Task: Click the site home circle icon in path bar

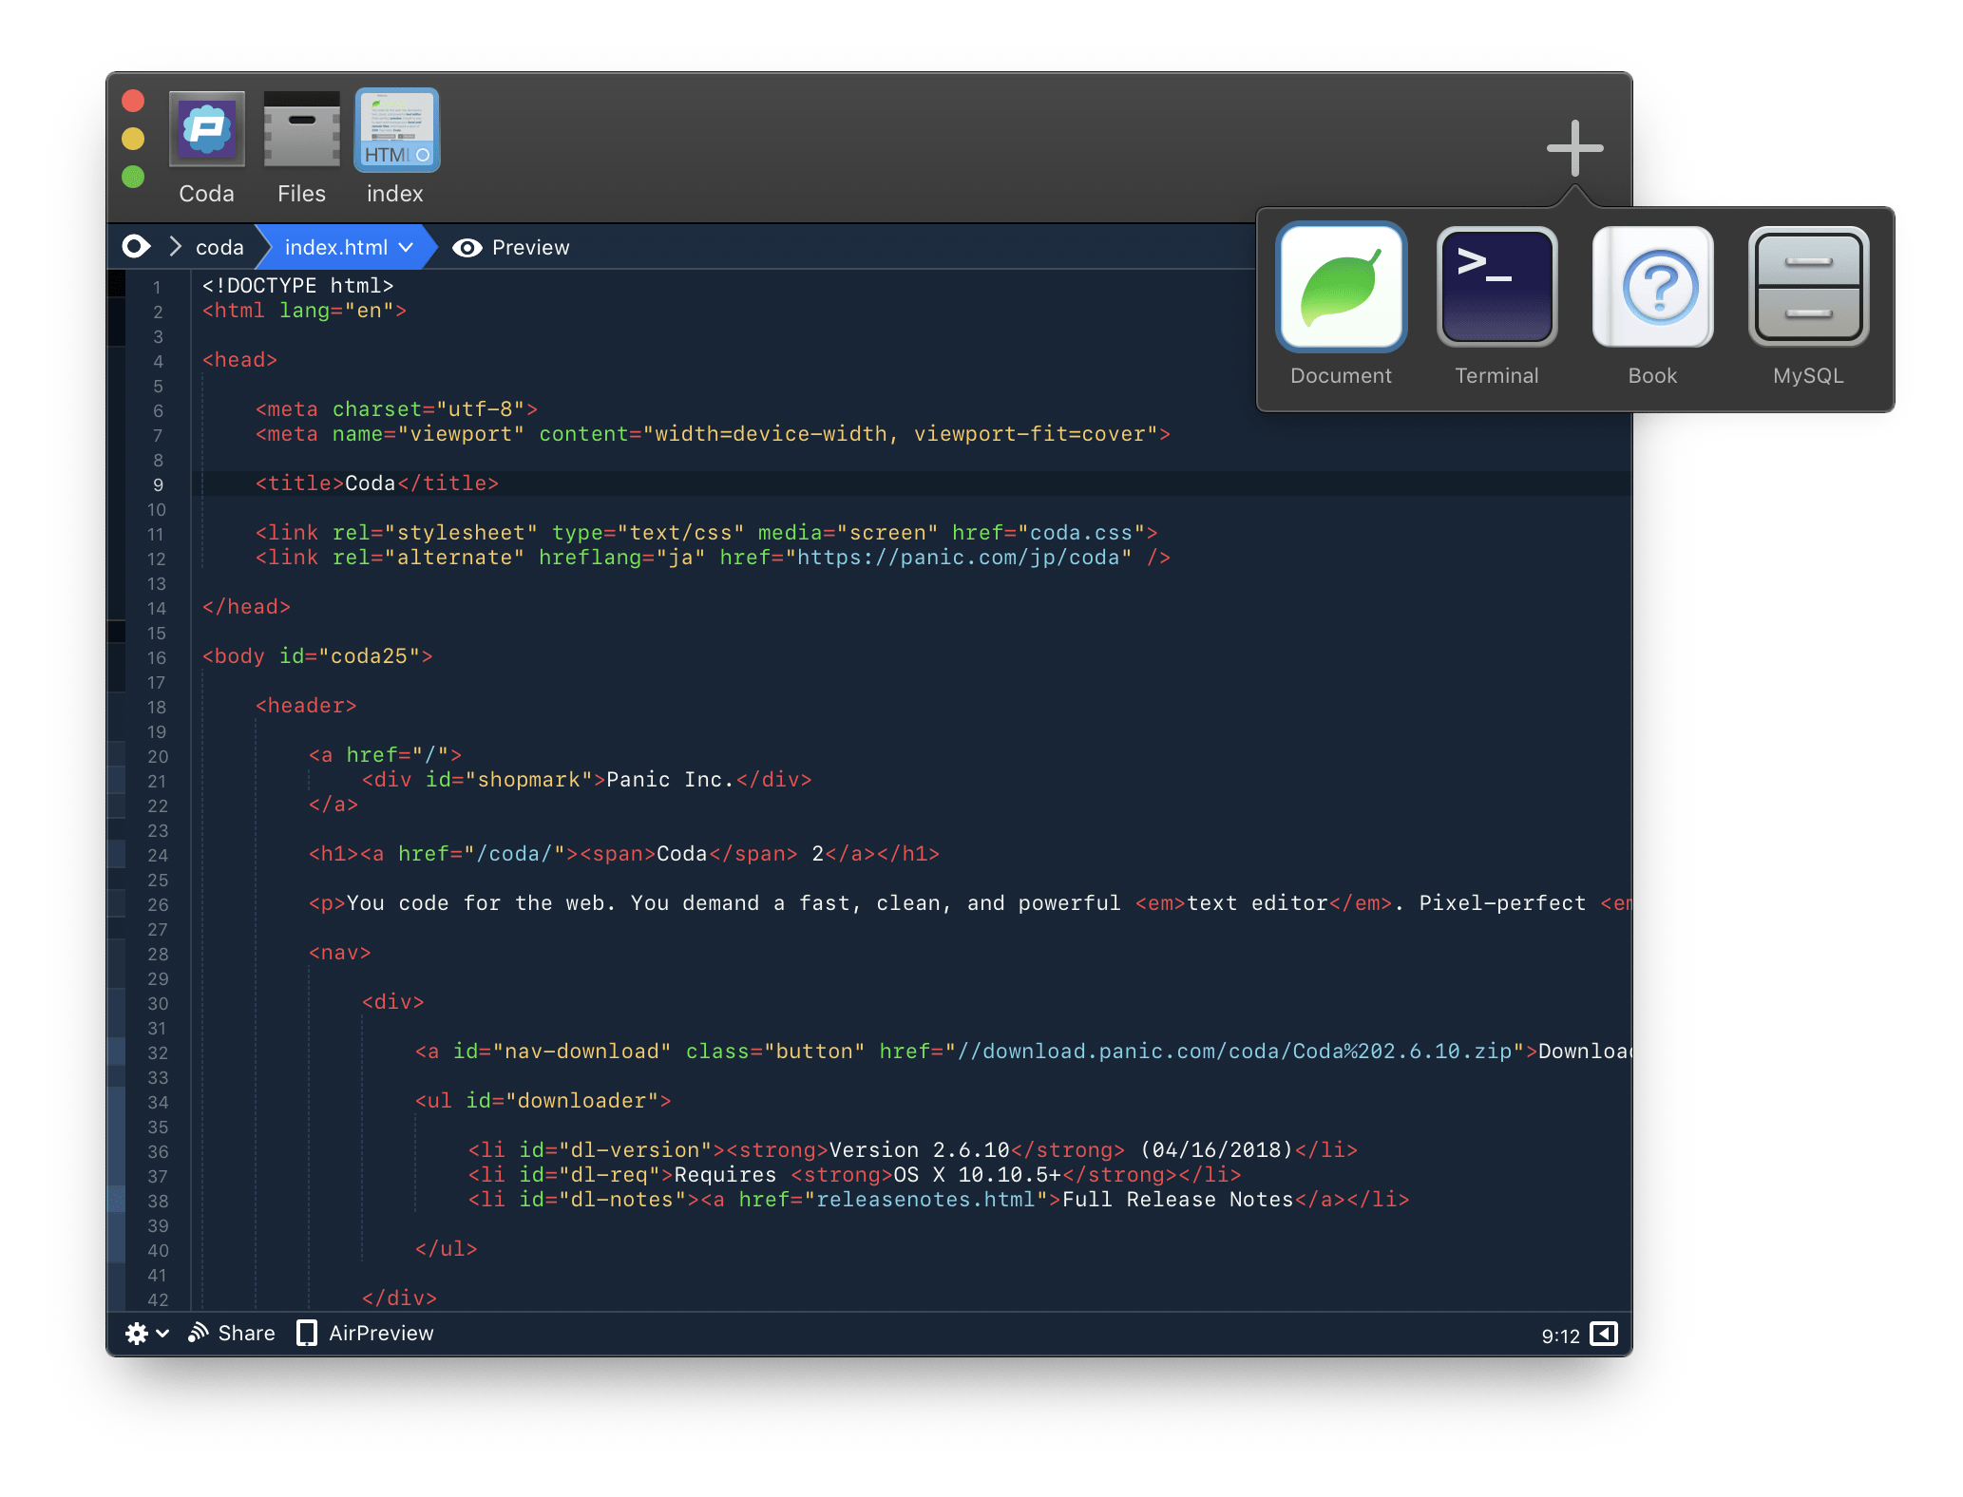Action: (136, 247)
